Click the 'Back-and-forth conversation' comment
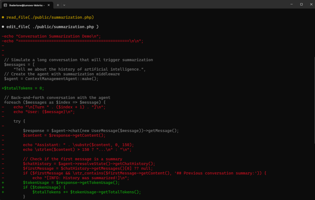315x200 pixels. [57, 98]
